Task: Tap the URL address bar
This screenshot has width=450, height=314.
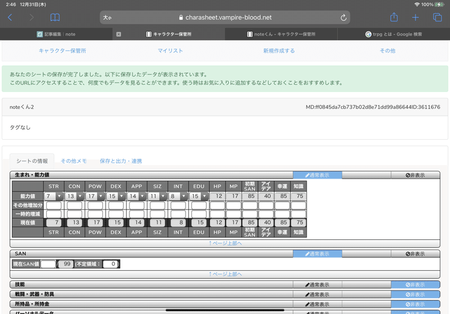Action: coord(224,17)
